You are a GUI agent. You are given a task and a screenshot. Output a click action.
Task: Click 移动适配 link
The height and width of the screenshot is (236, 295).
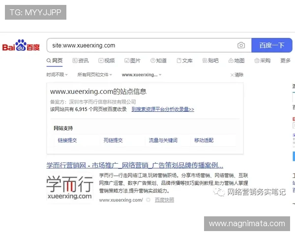click(204, 140)
